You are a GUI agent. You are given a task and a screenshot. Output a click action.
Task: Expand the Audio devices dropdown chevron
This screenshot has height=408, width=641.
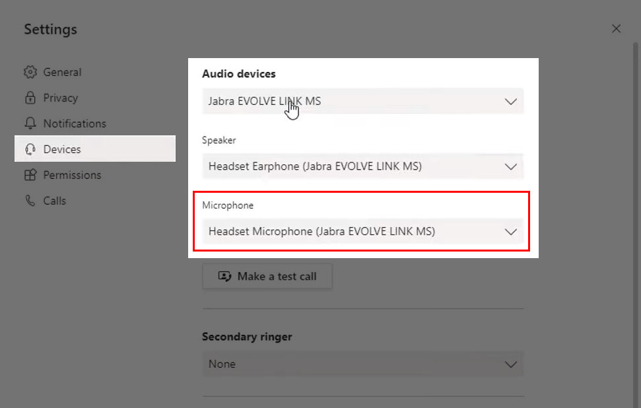click(x=510, y=102)
